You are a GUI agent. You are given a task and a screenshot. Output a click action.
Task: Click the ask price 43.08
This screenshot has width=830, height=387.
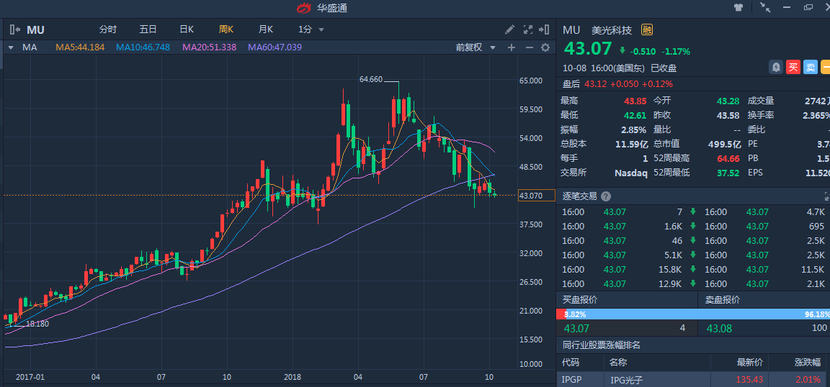[719, 328]
